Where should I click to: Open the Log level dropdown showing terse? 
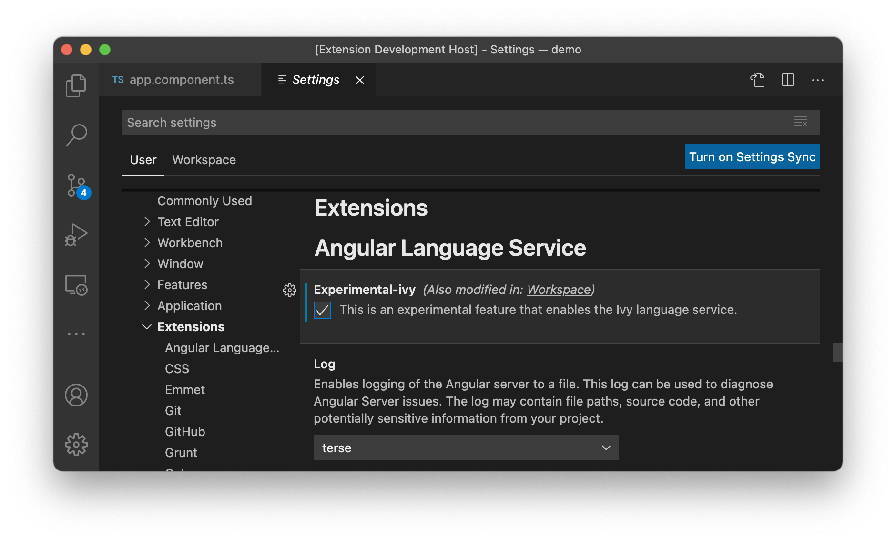[466, 448]
